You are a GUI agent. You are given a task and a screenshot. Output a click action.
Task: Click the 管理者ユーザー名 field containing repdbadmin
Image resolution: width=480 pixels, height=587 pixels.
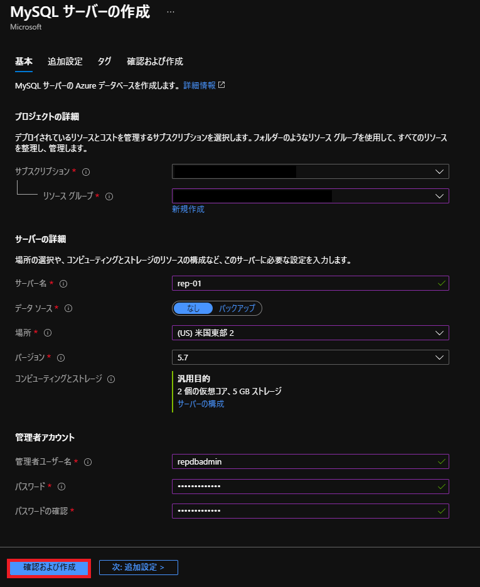point(311,461)
